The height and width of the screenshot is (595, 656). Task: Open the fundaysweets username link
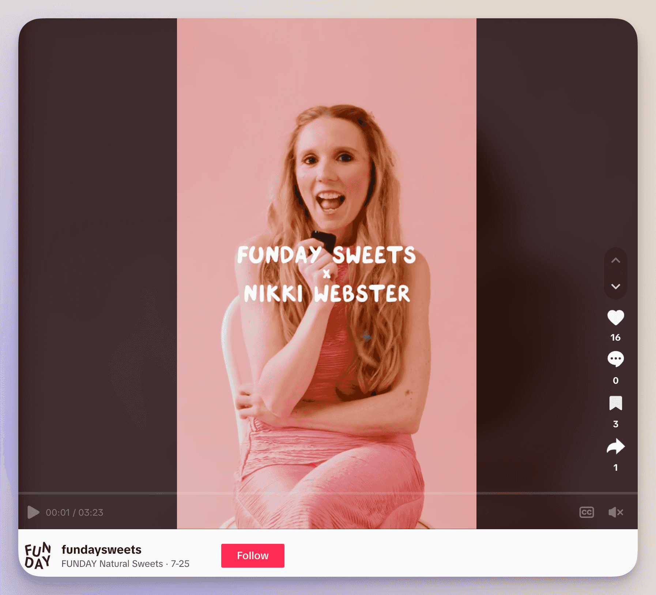point(101,549)
